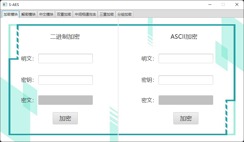Switch to the 解密模块 tab
Screen dimensions: 244x142
[x=28, y=14]
